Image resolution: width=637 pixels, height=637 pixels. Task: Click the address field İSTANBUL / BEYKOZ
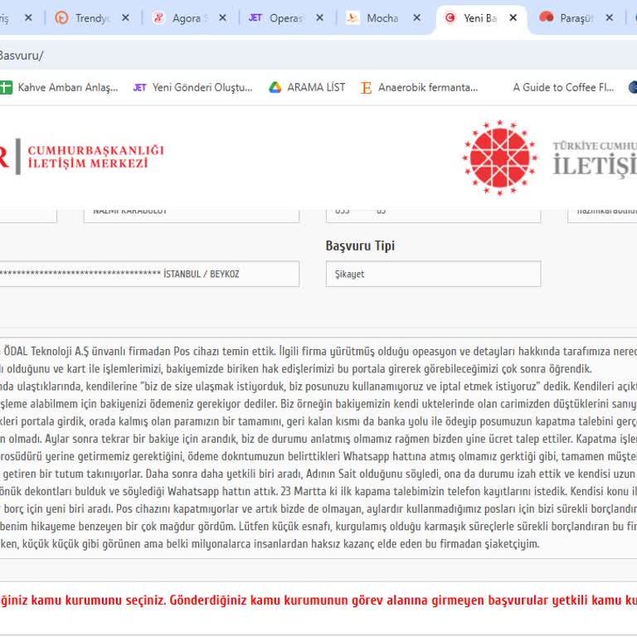tap(149, 274)
